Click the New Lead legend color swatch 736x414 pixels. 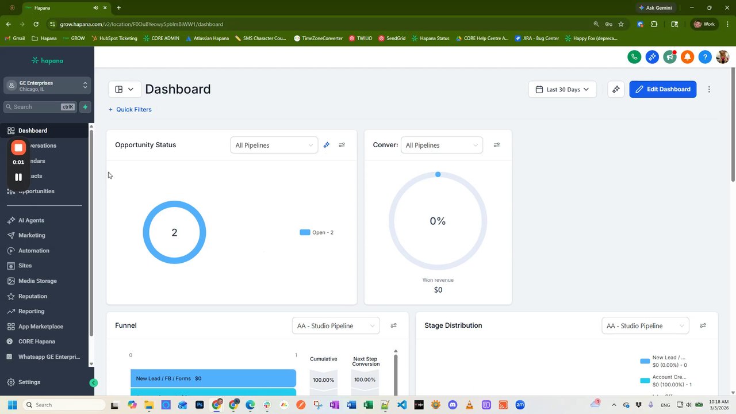[x=645, y=361]
